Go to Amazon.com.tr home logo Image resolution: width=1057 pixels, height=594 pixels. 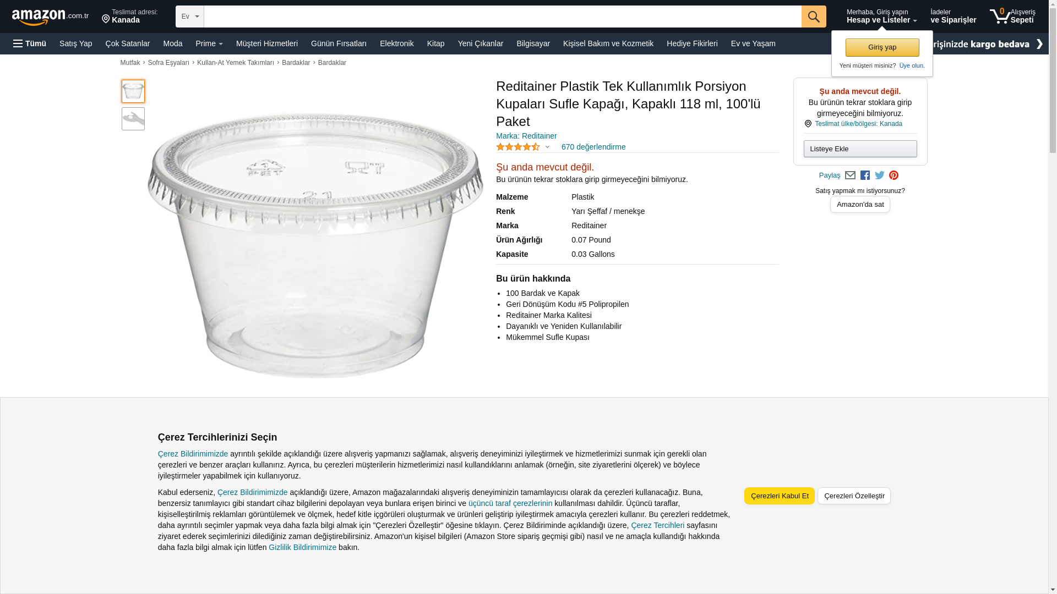[50, 16]
